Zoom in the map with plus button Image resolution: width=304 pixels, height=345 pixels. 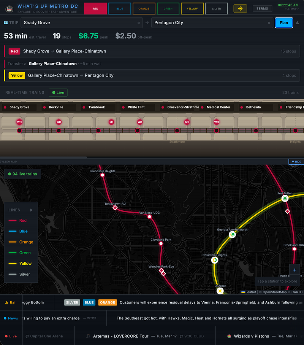pos(295,270)
